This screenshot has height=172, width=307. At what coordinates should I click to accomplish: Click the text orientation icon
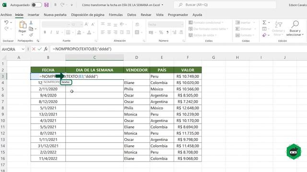[x=122, y=24]
